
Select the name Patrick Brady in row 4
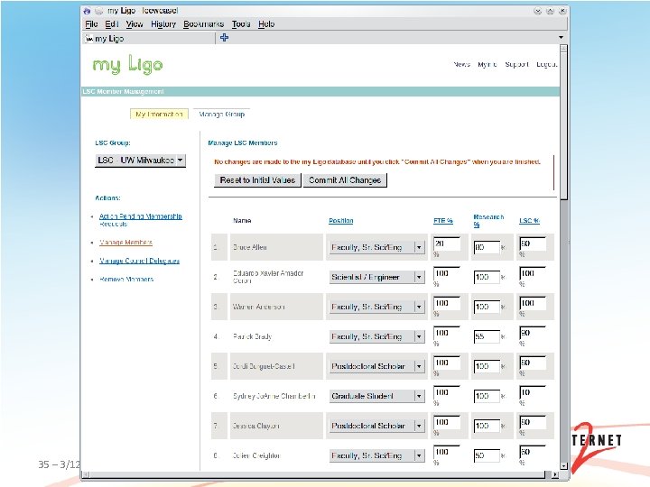[x=252, y=336]
